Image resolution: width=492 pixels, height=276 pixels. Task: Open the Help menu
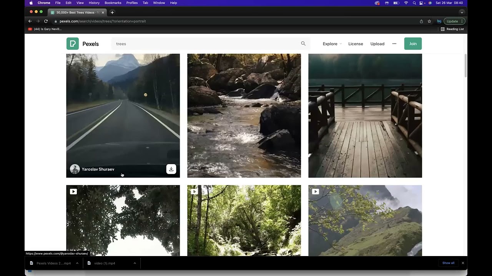pos(173,3)
